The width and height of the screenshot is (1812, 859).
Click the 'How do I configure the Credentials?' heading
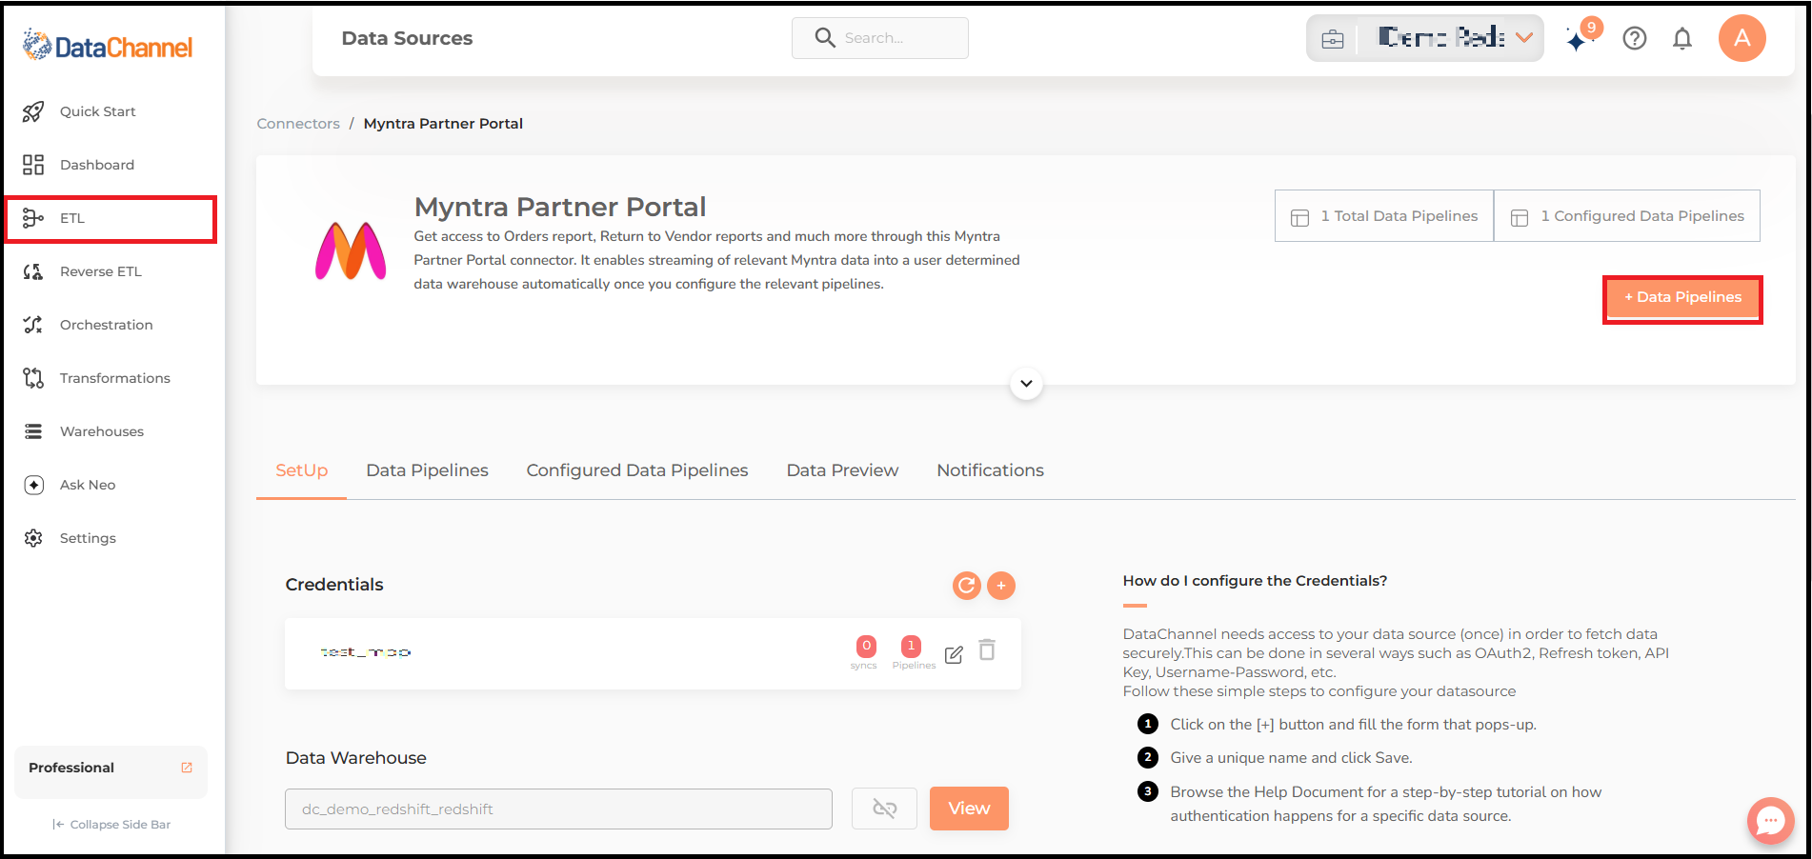click(1255, 581)
